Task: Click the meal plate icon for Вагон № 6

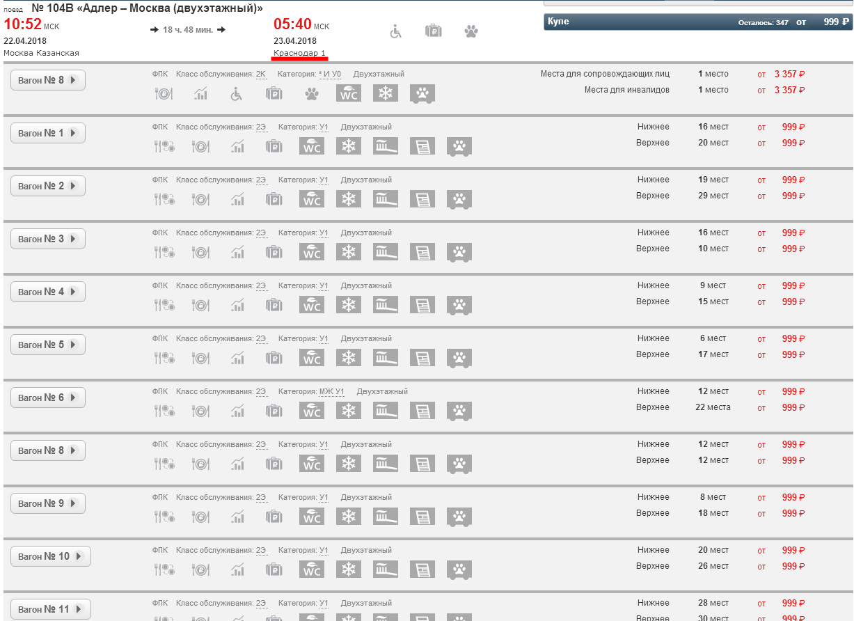Action: (x=200, y=410)
